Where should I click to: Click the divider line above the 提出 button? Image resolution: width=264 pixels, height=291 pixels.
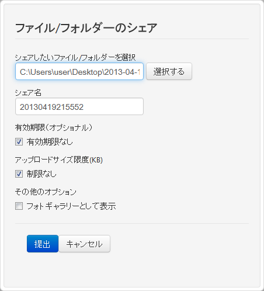click(132, 223)
